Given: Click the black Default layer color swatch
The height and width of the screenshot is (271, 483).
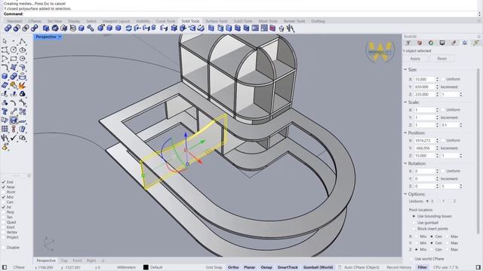Looking at the screenshot, I should click(x=146, y=267).
